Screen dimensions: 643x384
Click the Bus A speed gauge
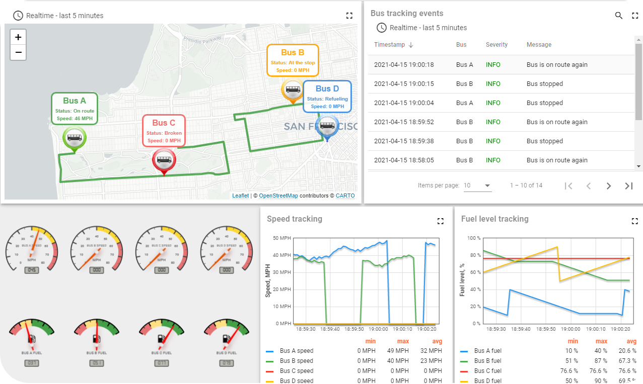click(x=32, y=250)
